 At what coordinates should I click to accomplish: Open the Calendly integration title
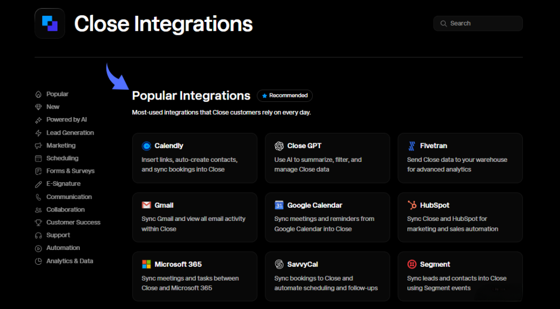click(x=169, y=146)
